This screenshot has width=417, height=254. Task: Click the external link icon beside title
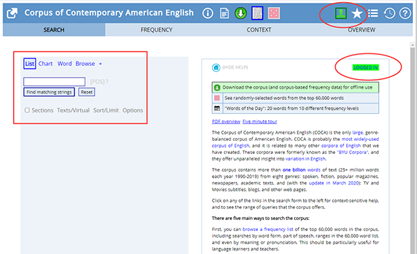click(x=13, y=13)
